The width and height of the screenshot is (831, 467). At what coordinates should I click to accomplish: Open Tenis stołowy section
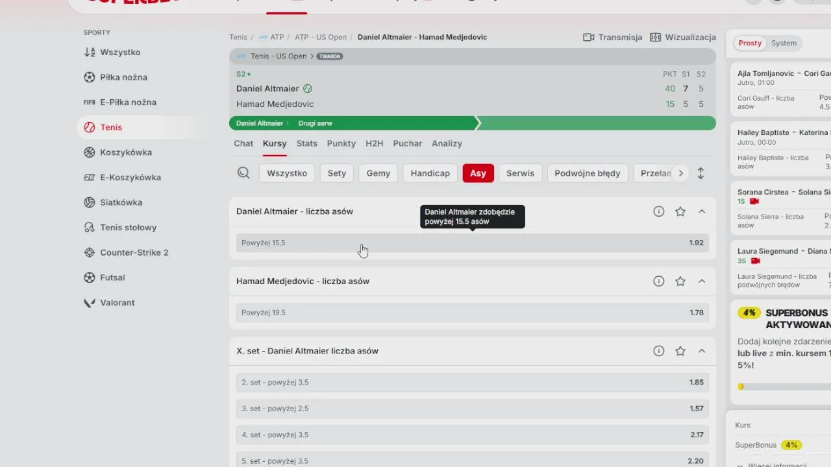click(x=120, y=228)
